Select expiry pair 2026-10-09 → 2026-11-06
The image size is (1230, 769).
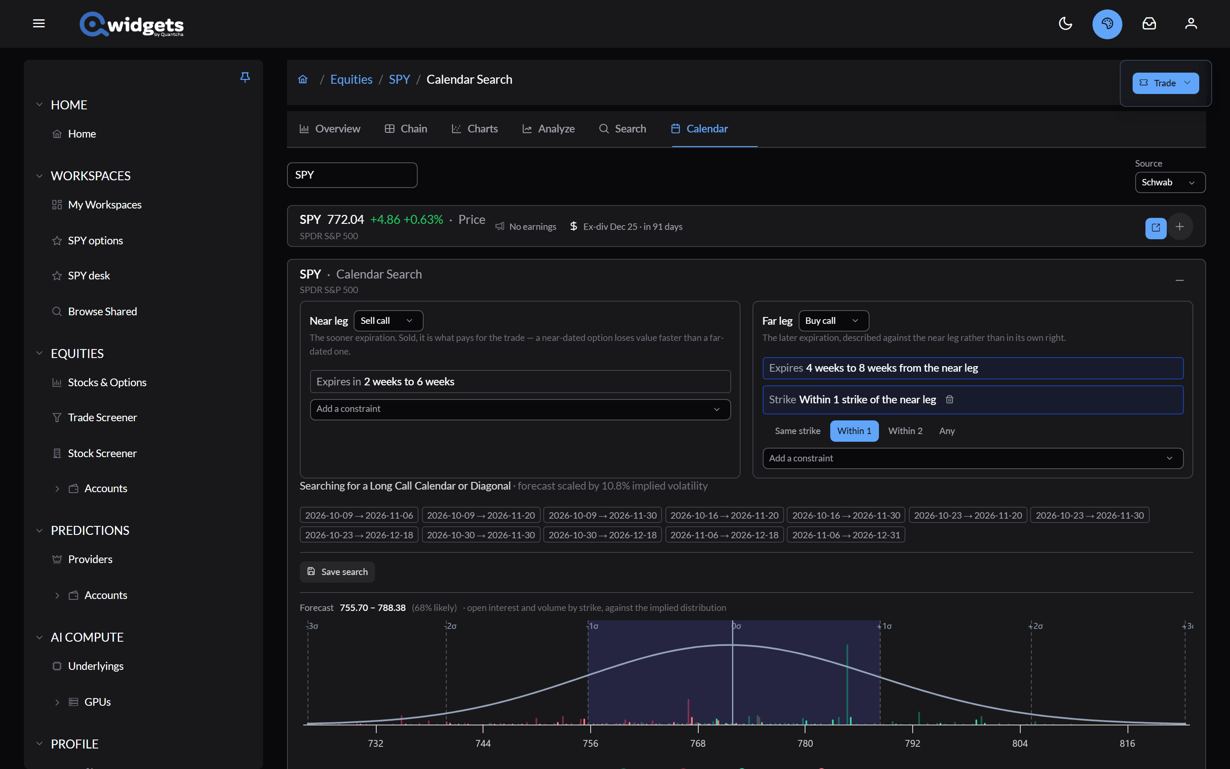click(x=359, y=516)
